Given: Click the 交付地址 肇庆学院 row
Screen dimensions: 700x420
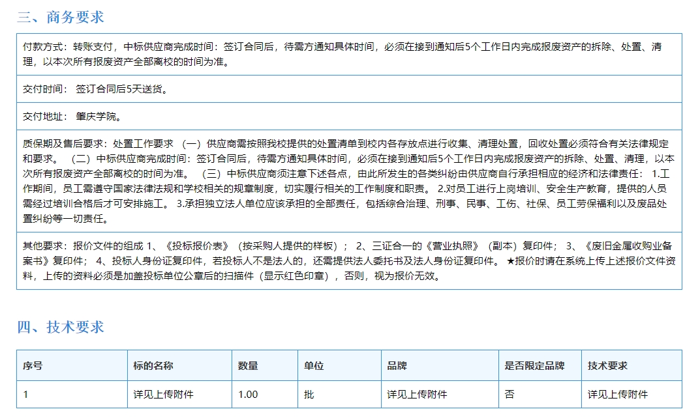Looking at the screenshot, I should tap(72, 117).
